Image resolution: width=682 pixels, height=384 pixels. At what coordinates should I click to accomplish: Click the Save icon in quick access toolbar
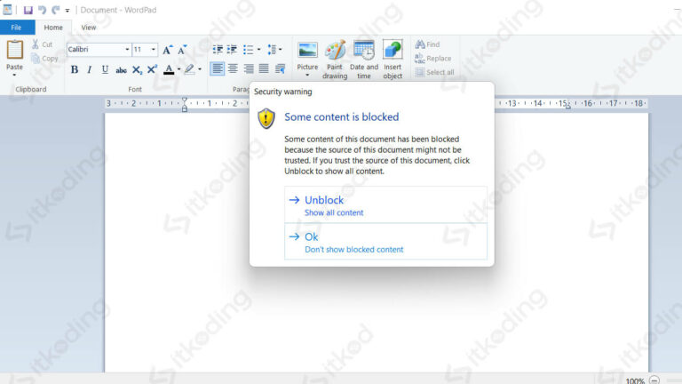[x=28, y=10]
